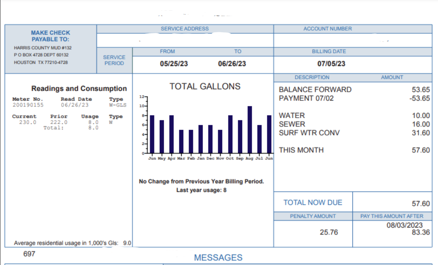
Task: Select the tallest Aug bar in chart
Action: pyautogui.click(x=250, y=130)
